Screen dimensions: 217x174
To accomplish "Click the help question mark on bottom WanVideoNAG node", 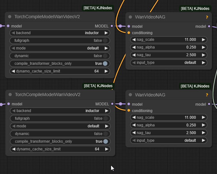I will click(207, 95).
